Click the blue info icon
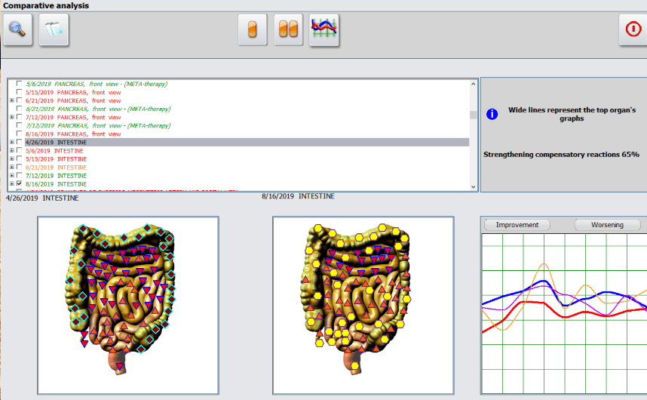The width and height of the screenshot is (647, 400). coord(492,115)
